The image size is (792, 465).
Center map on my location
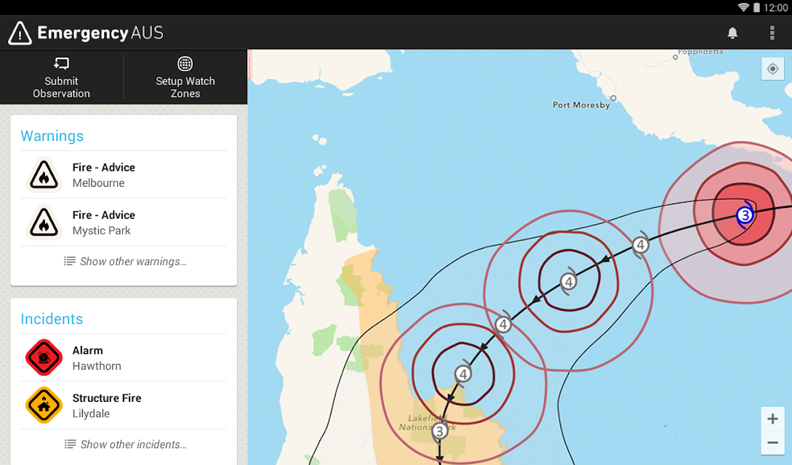[x=772, y=68]
